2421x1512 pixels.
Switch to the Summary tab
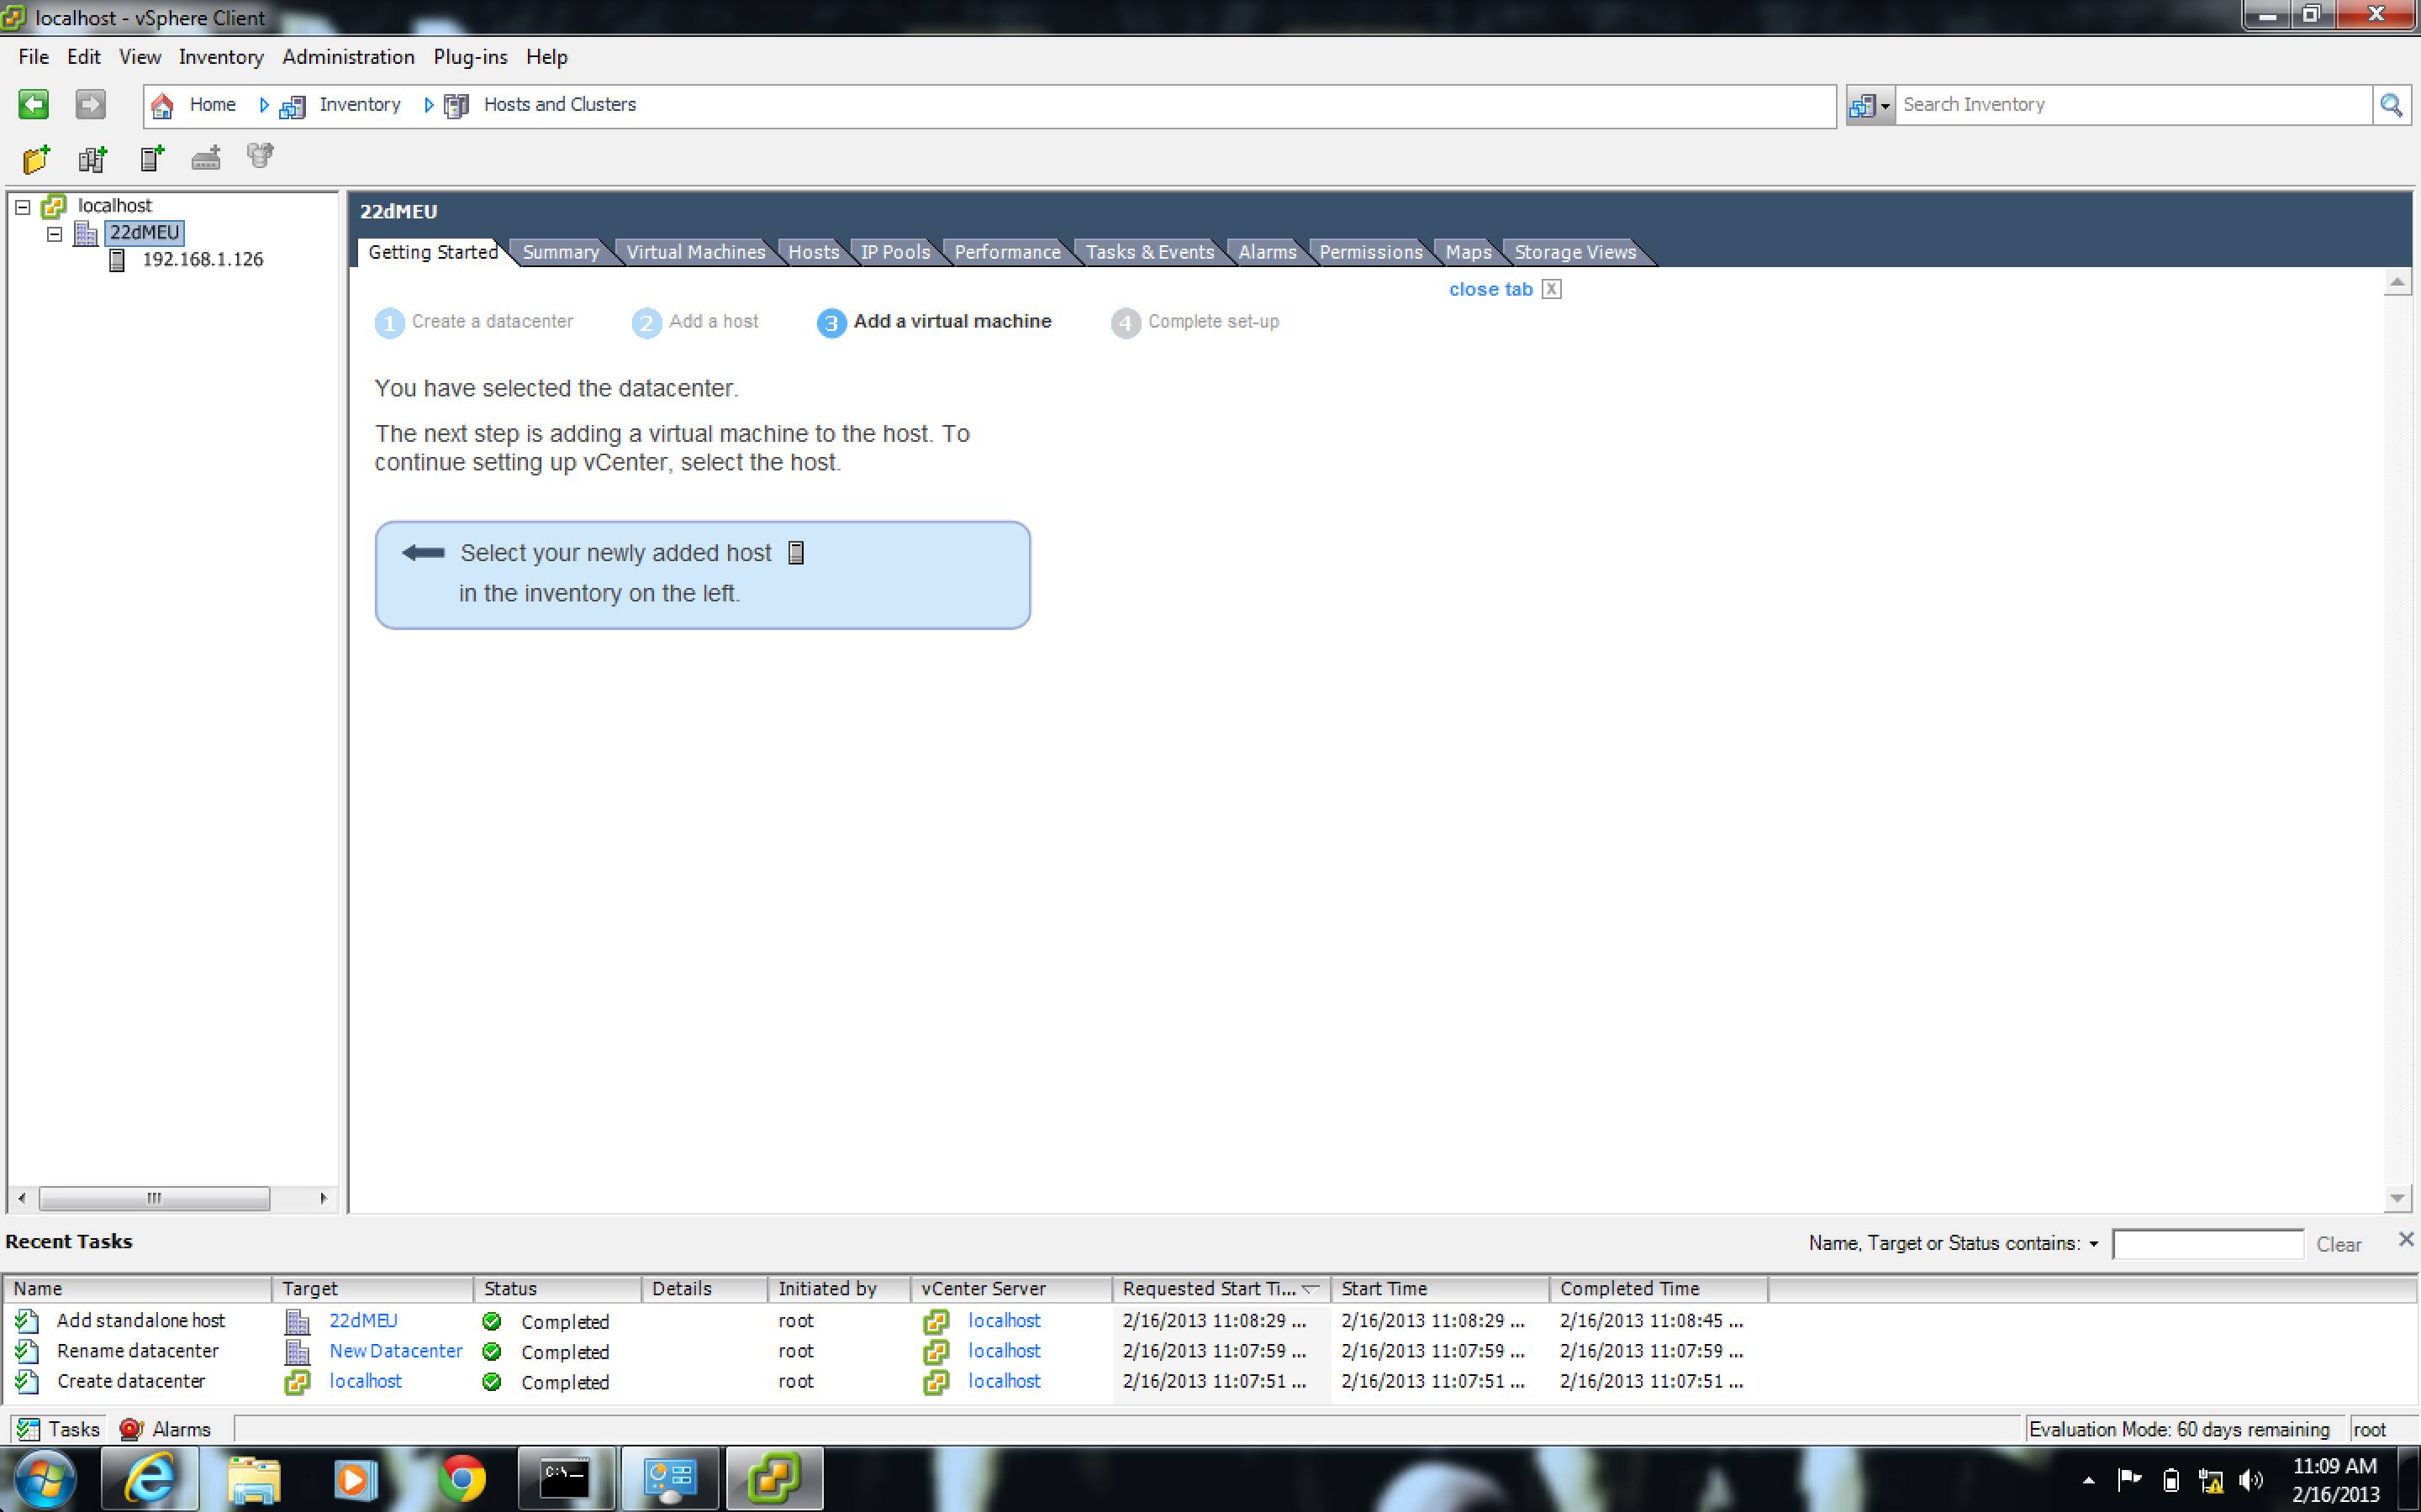point(560,252)
